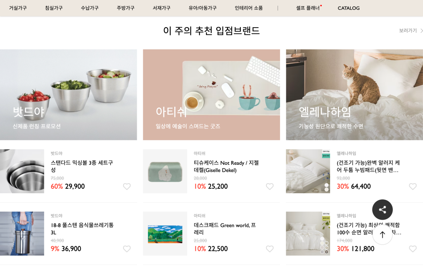Go to 주방가구 menu

(x=126, y=8)
